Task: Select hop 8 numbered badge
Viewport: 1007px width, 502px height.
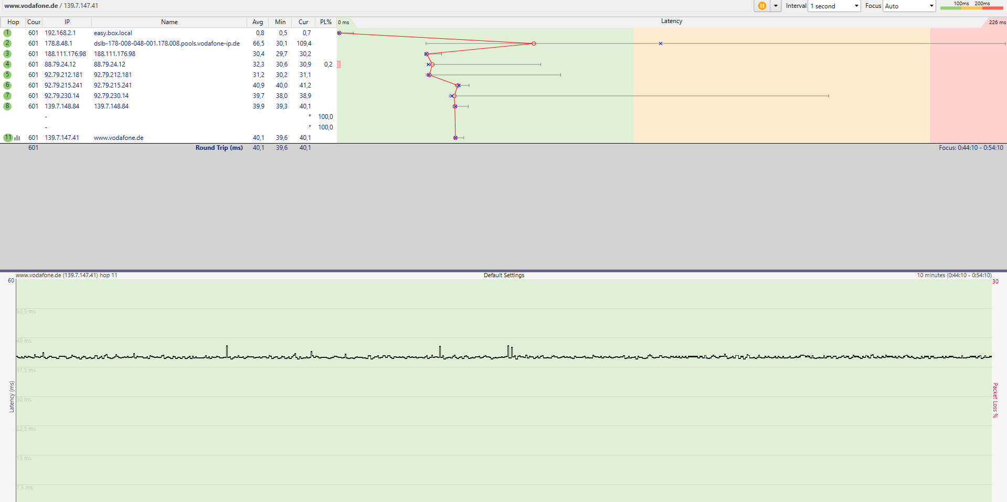Action: pos(7,106)
